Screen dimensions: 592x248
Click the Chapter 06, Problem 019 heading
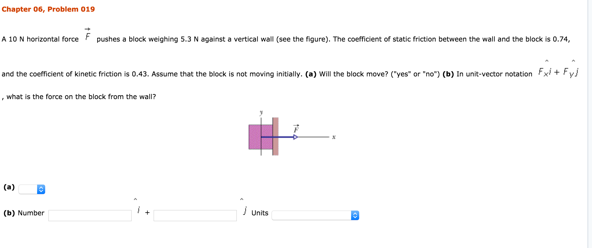click(48, 9)
